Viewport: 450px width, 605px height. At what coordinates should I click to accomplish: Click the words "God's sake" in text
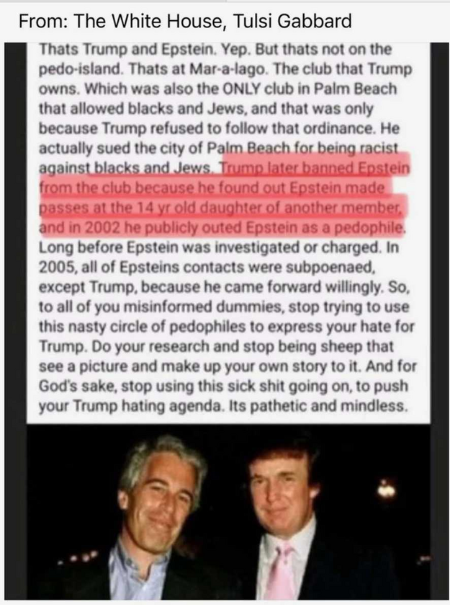point(77,387)
